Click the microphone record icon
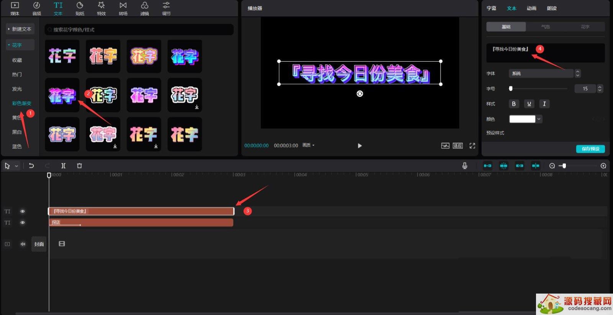This screenshot has height=315, width=613. pos(464,166)
